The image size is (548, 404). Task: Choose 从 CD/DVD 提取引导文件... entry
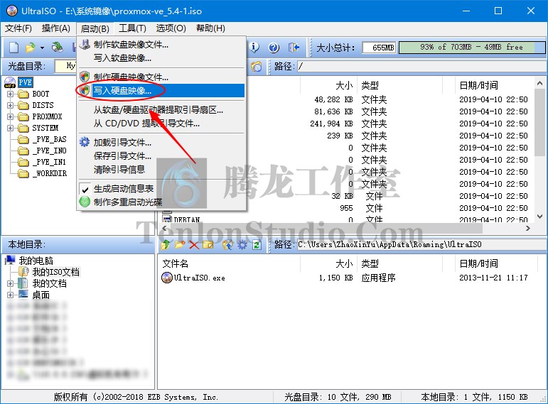pyautogui.click(x=161, y=124)
